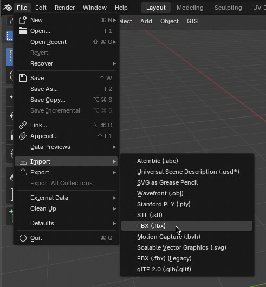Expand the Import submenu

[x=66, y=161]
